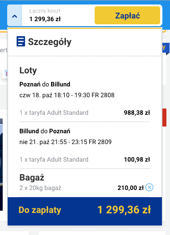The width and height of the screenshot is (170, 235).
Task: Click the photo thumbnail on the left edge
Action: coord(1,164)
